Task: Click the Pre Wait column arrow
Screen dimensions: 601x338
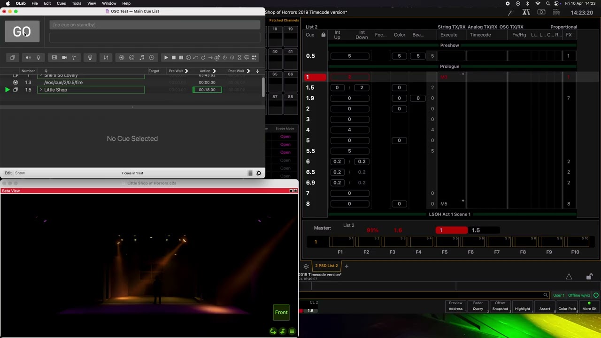Action: 186,71
